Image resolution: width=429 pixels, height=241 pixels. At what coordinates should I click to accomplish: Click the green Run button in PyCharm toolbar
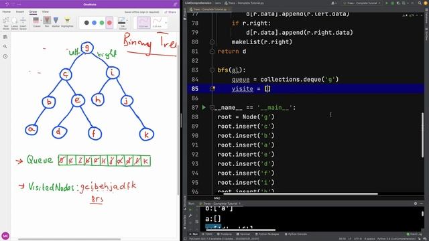click(x=387, y=3)
